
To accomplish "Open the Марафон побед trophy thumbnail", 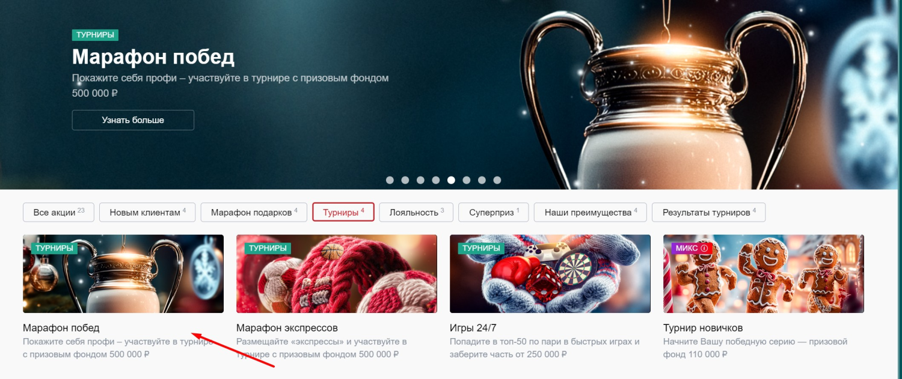I will [123, 274].
